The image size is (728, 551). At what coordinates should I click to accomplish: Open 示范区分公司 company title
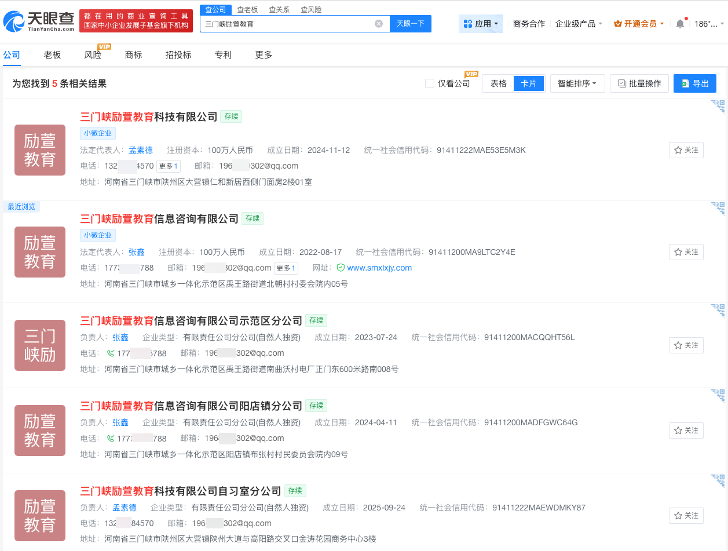pos(191,320)
